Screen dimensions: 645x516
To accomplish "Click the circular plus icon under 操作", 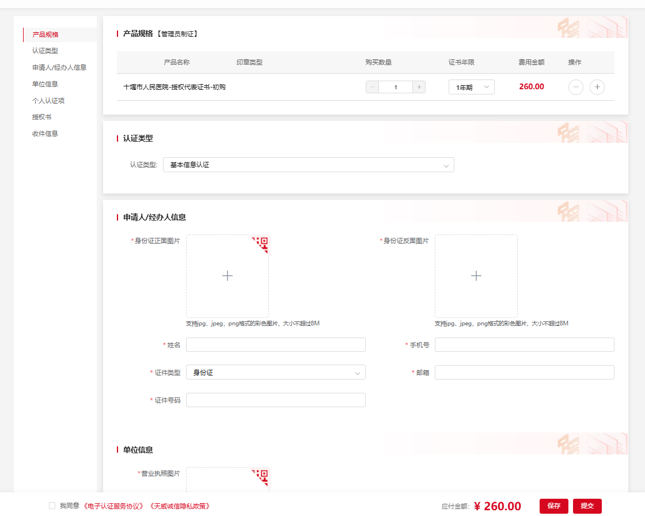I will point(597,87).
